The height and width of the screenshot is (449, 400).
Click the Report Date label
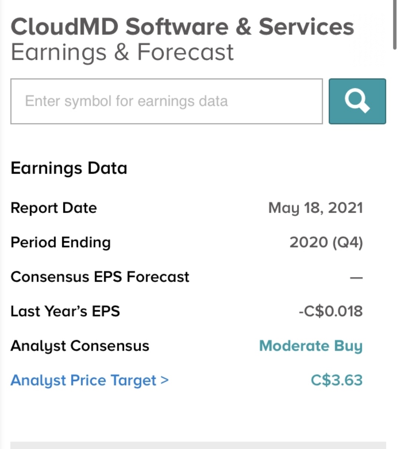(54, 208)
